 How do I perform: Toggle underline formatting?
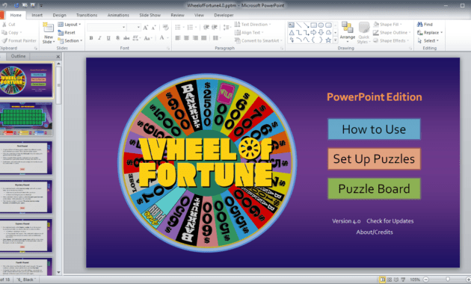pos(108,38)
